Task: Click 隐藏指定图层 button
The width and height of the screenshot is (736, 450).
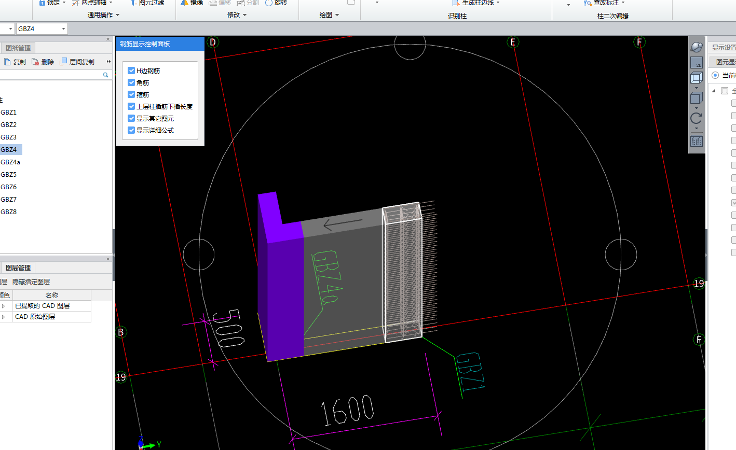Action: (x=31, y=282)
